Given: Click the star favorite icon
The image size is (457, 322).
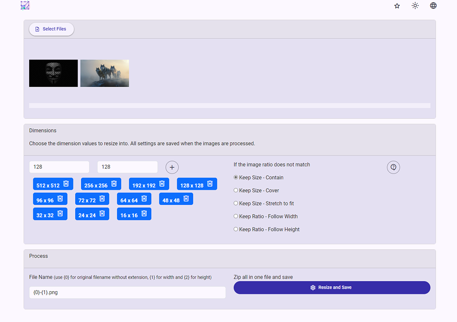Looking at the screenshot, I should coord(397,6).
